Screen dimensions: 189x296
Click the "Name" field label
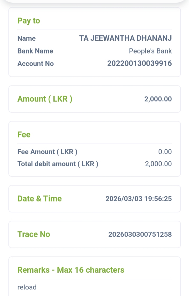[x=27, y=38]
